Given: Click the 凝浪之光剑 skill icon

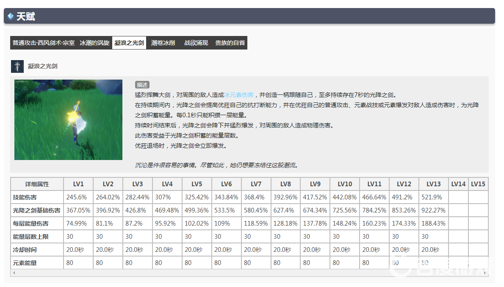Looking at the screenshot, I should [x=17, y=66].
